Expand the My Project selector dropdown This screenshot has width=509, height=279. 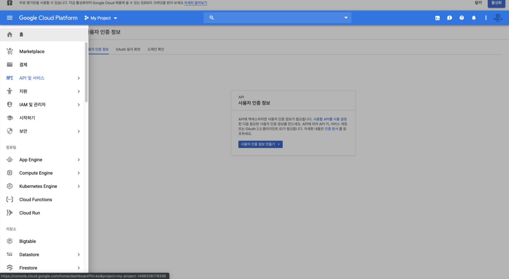[101, 18]
